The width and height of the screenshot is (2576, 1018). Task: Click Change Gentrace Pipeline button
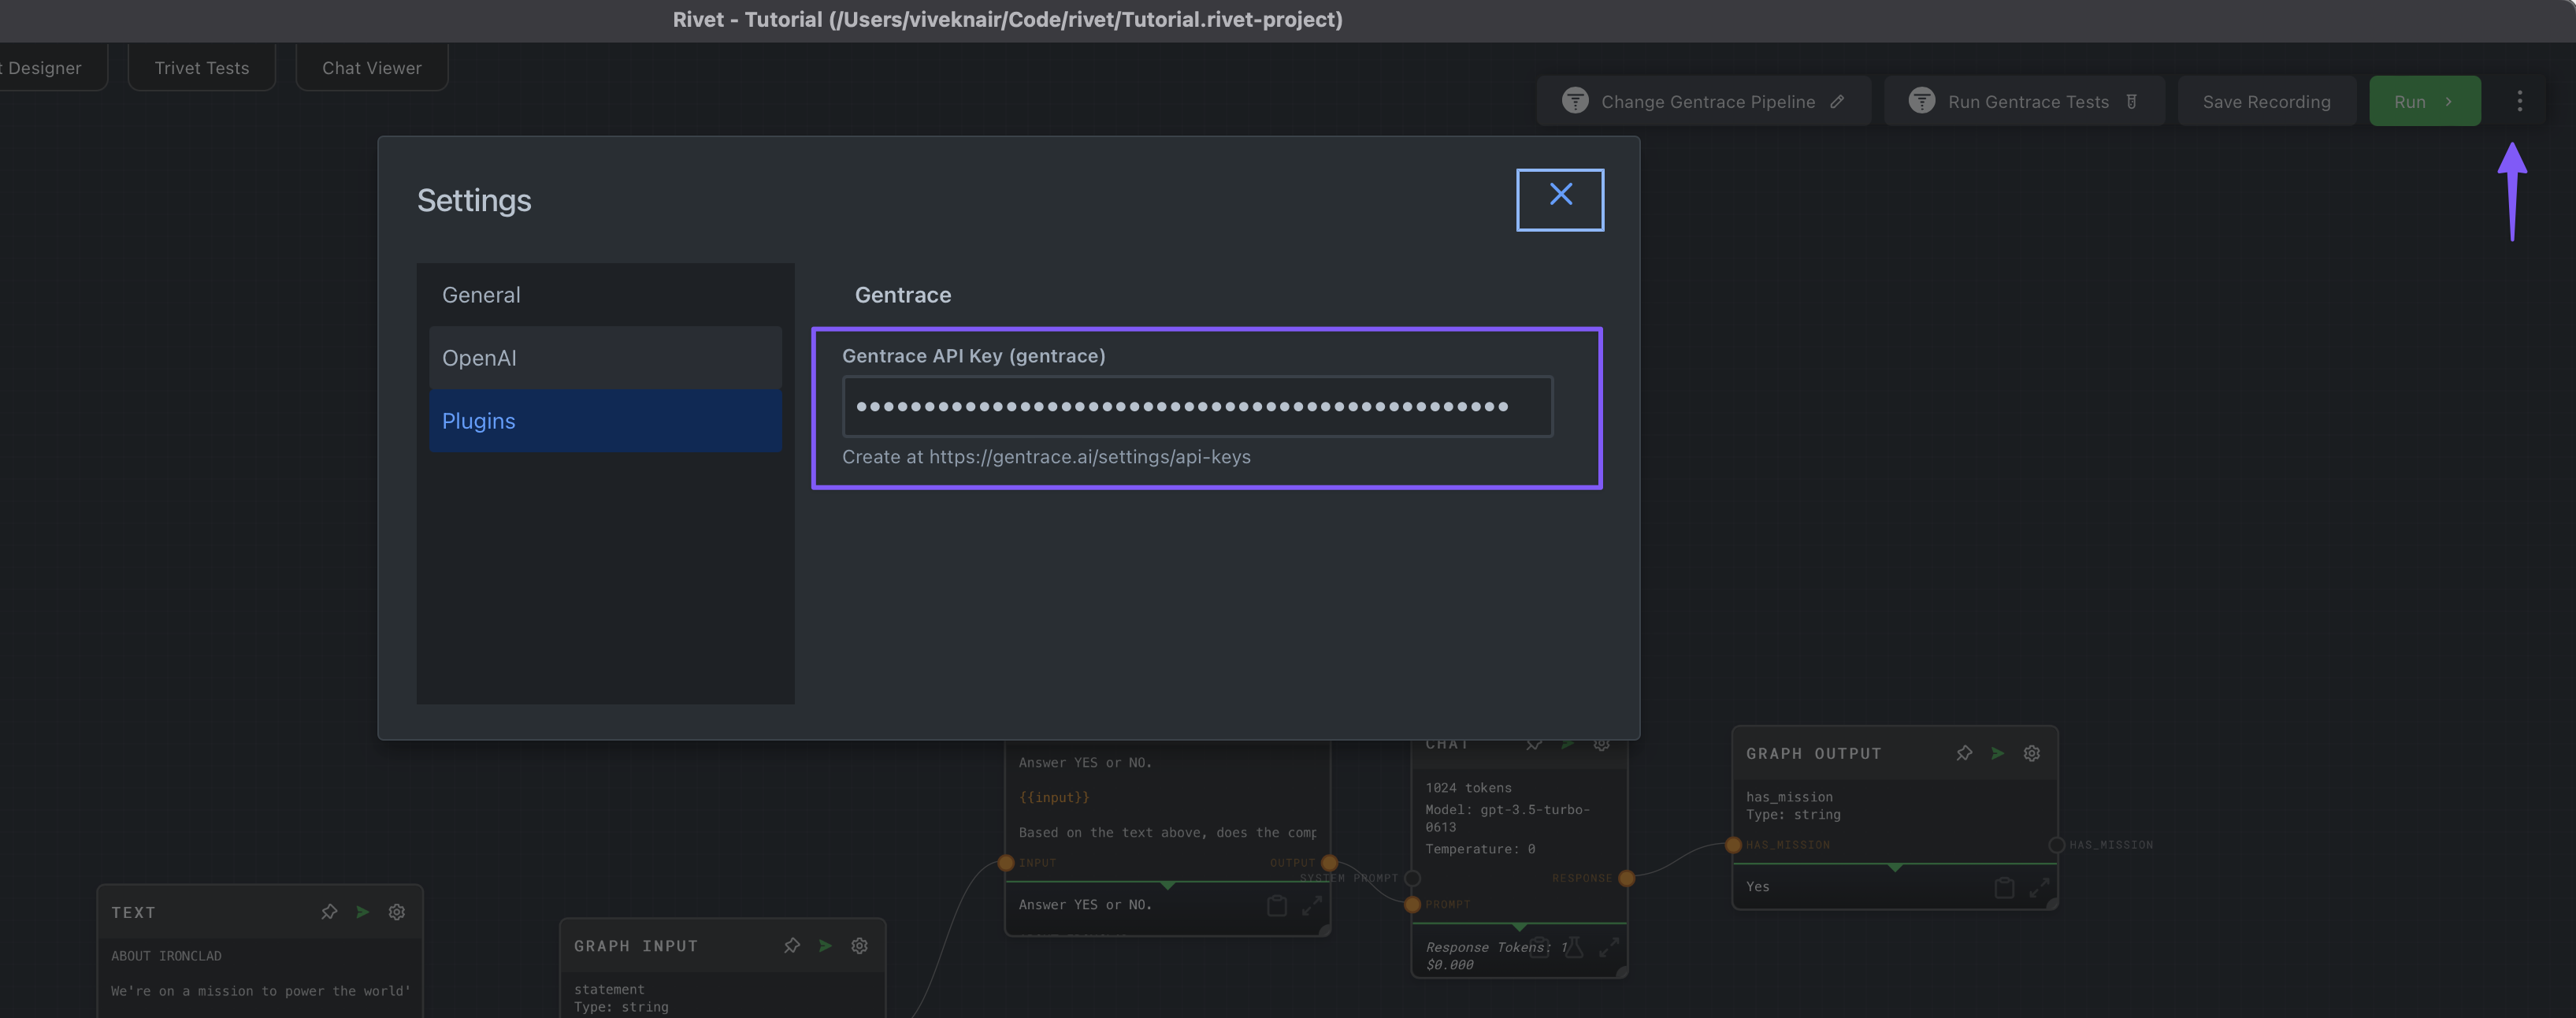(x=1704, y=101)
